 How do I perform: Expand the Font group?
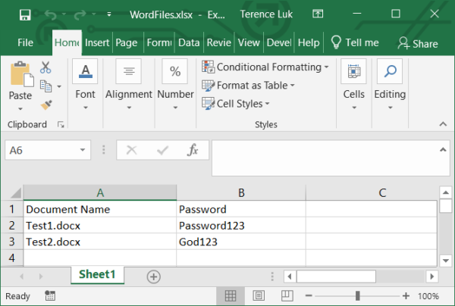coord(85,85)
